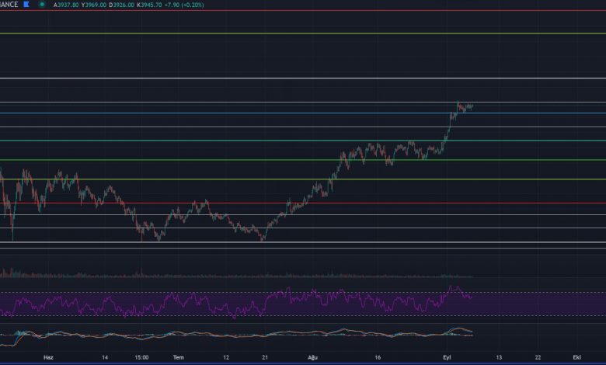Click the Tem label on the time axis

point(179,358)
